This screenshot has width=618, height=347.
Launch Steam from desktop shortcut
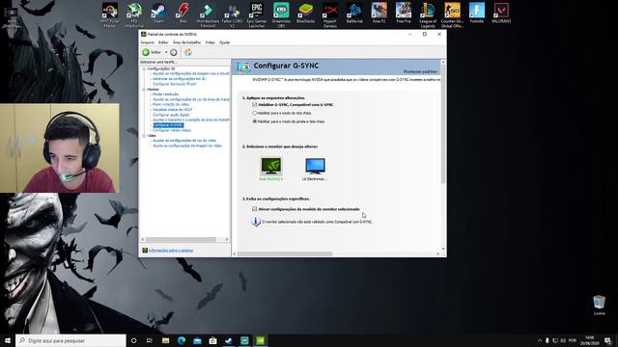click(158, 13)
